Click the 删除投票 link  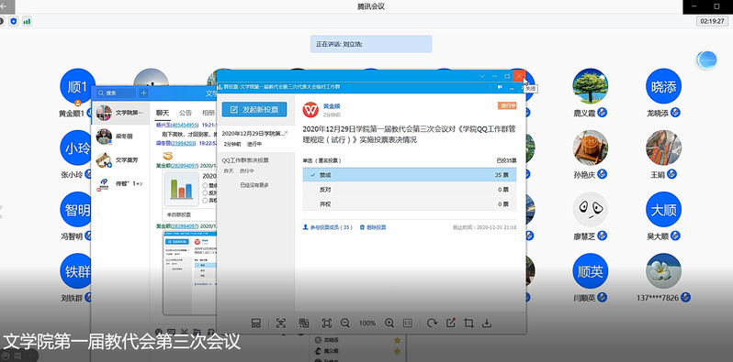point(373,227)
